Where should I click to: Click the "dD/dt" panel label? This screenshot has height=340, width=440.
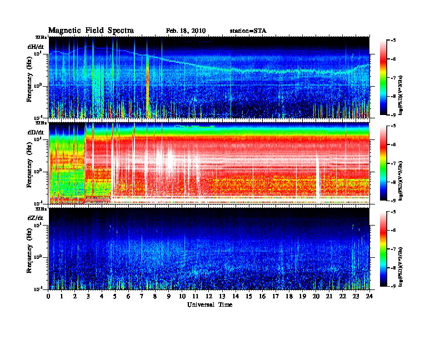36,132
